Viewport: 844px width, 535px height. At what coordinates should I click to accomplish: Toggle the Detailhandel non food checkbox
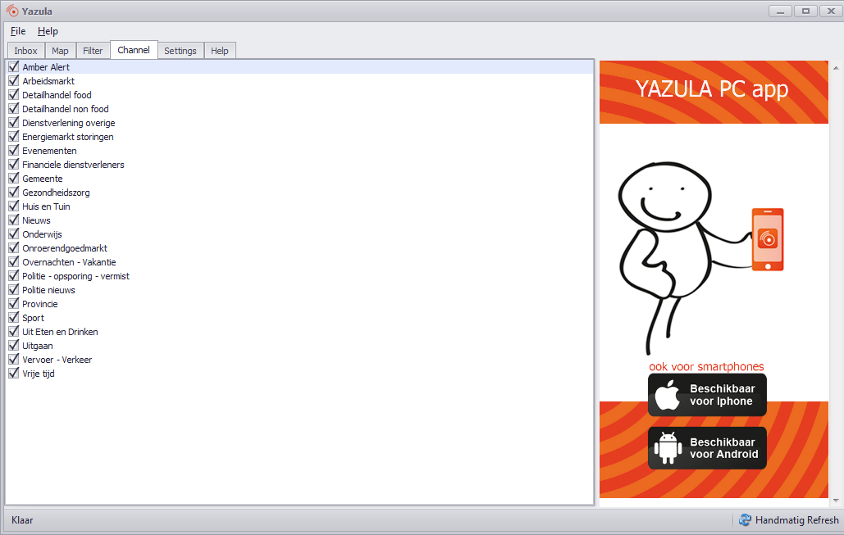pos(14,109)
